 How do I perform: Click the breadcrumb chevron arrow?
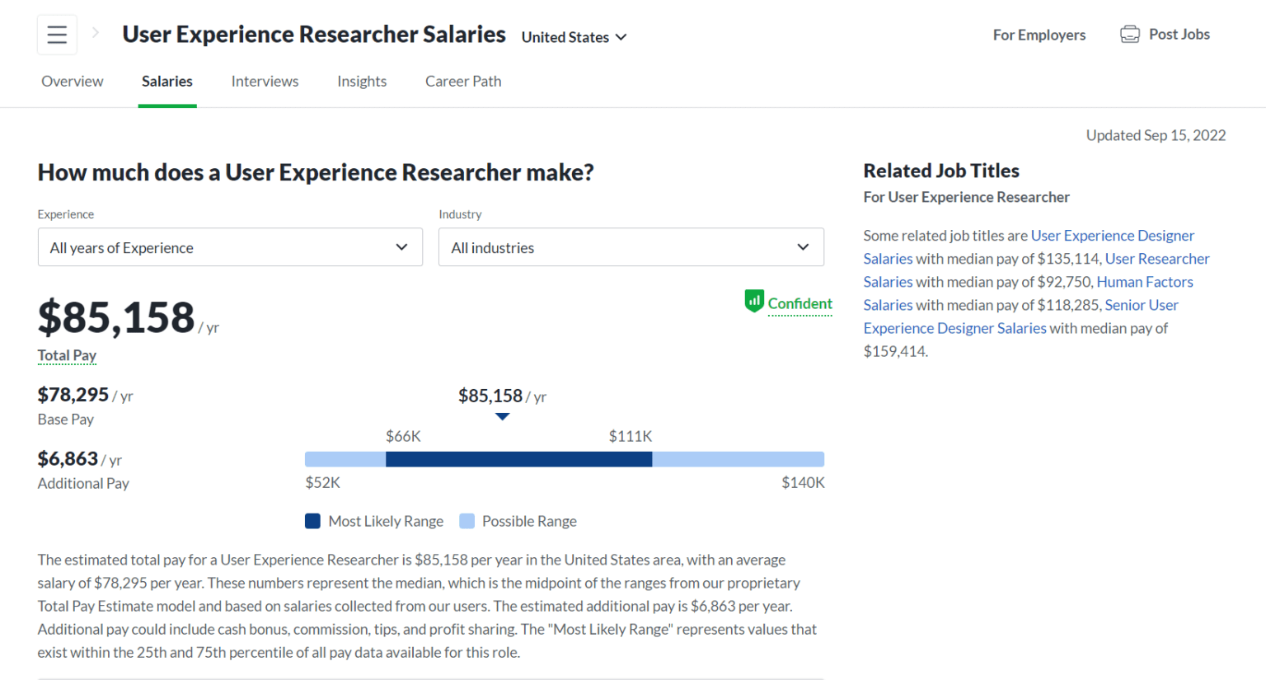96,33
